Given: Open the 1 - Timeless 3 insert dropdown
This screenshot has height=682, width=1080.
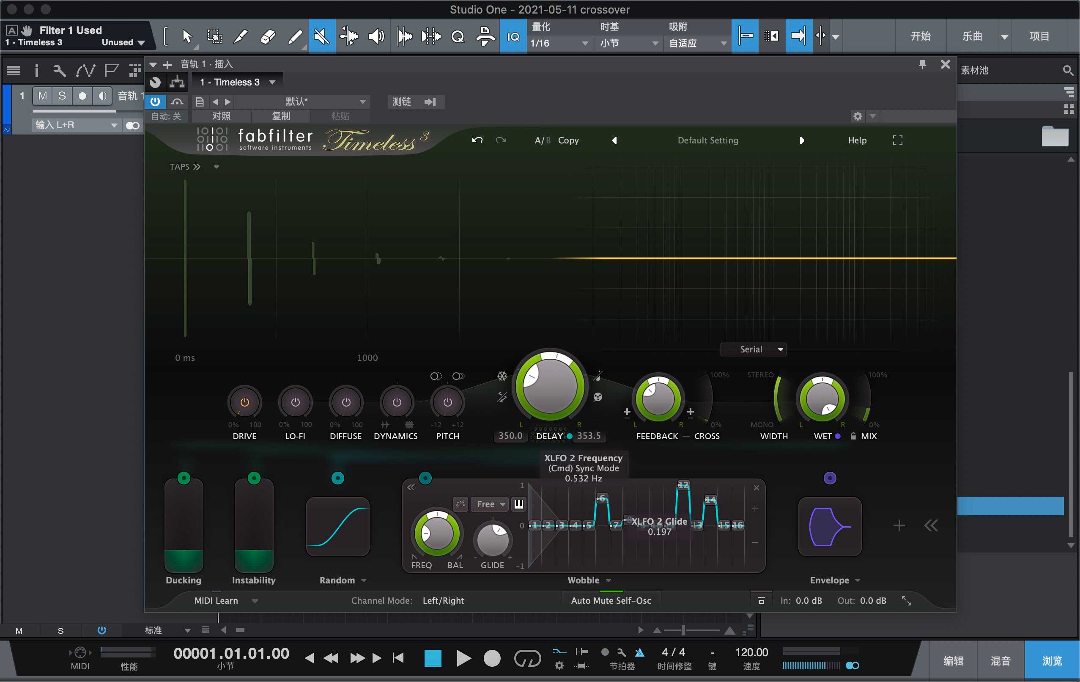Looking at the screenshot, I should tap(237, 82).
